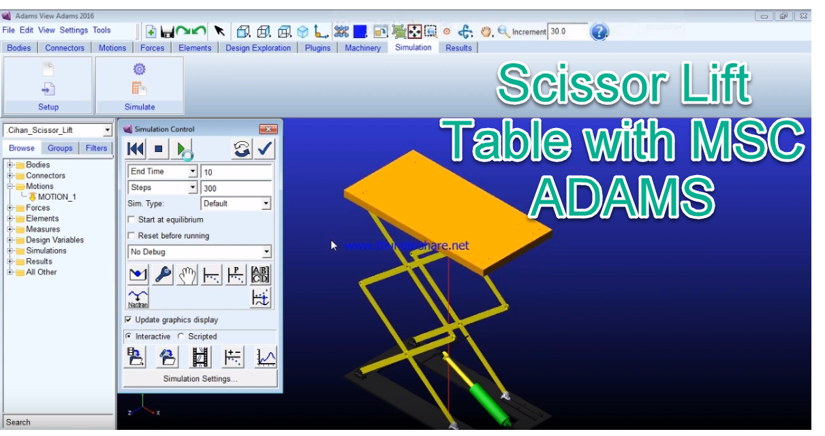The width and height of the screenshot is (825, 436).
Task: Select the black arrow pointer tool
Action: coord(219,31)
